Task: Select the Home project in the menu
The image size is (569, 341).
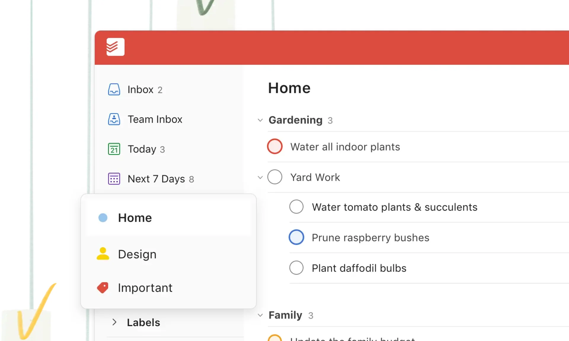Action: 135,218
